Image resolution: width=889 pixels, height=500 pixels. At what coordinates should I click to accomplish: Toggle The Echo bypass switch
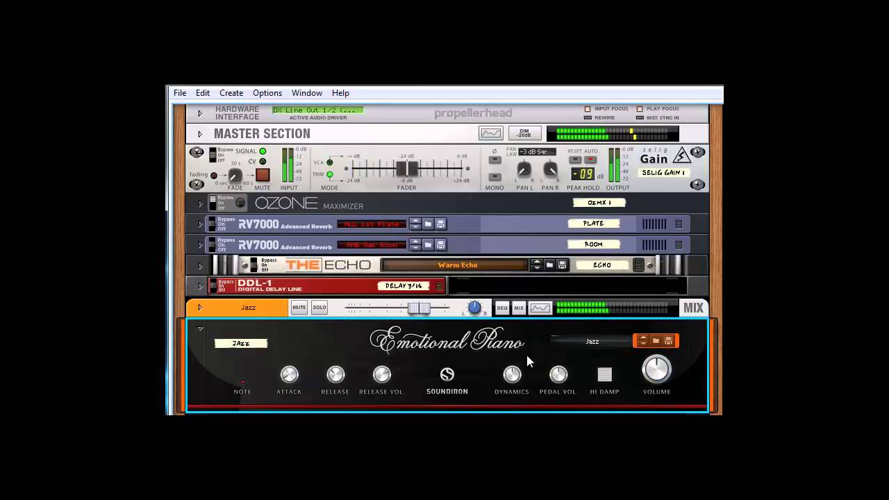254,265
